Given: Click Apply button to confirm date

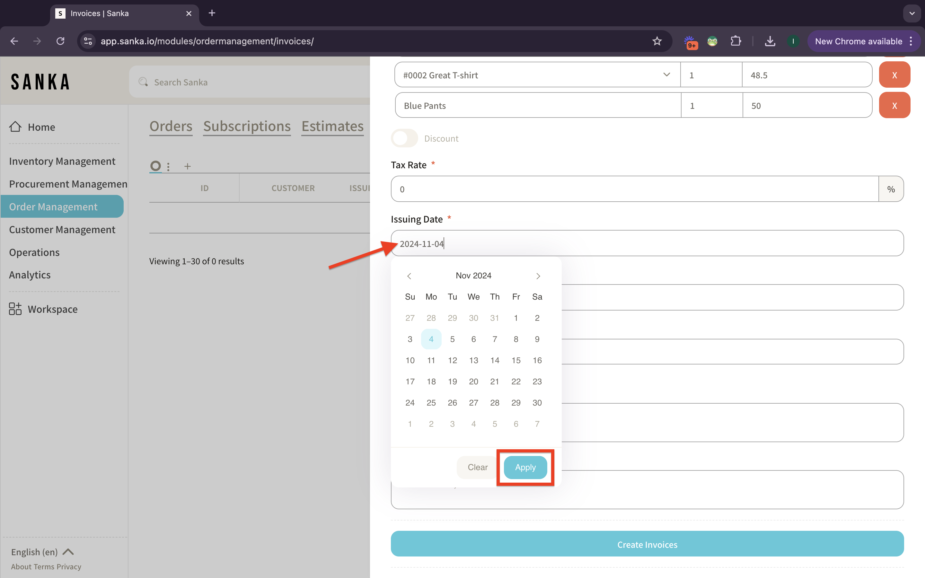Looking at the screenshot, I should (x=525, y=467).
